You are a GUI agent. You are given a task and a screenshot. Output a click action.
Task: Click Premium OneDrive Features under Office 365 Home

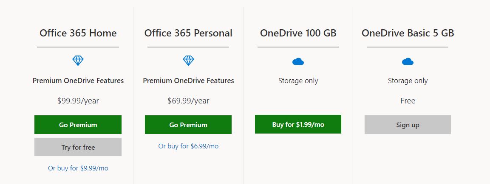pyautogui.click(x=78, y=81)
